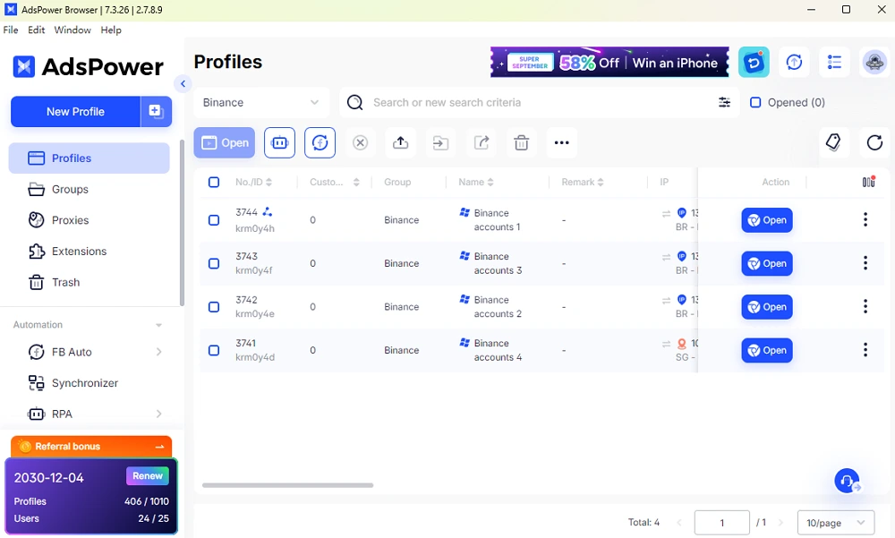Open Trash in the sidebar
This screenshot has width=895, height=538.
coord(89,282)
